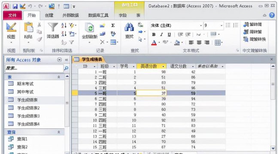Switch to the 字段 ribbon tab

point(123,15)
